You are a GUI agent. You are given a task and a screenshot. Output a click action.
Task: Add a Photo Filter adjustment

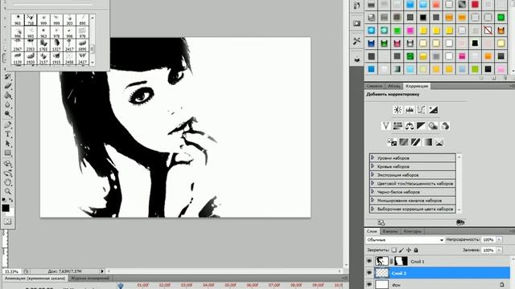click(433, 126)
